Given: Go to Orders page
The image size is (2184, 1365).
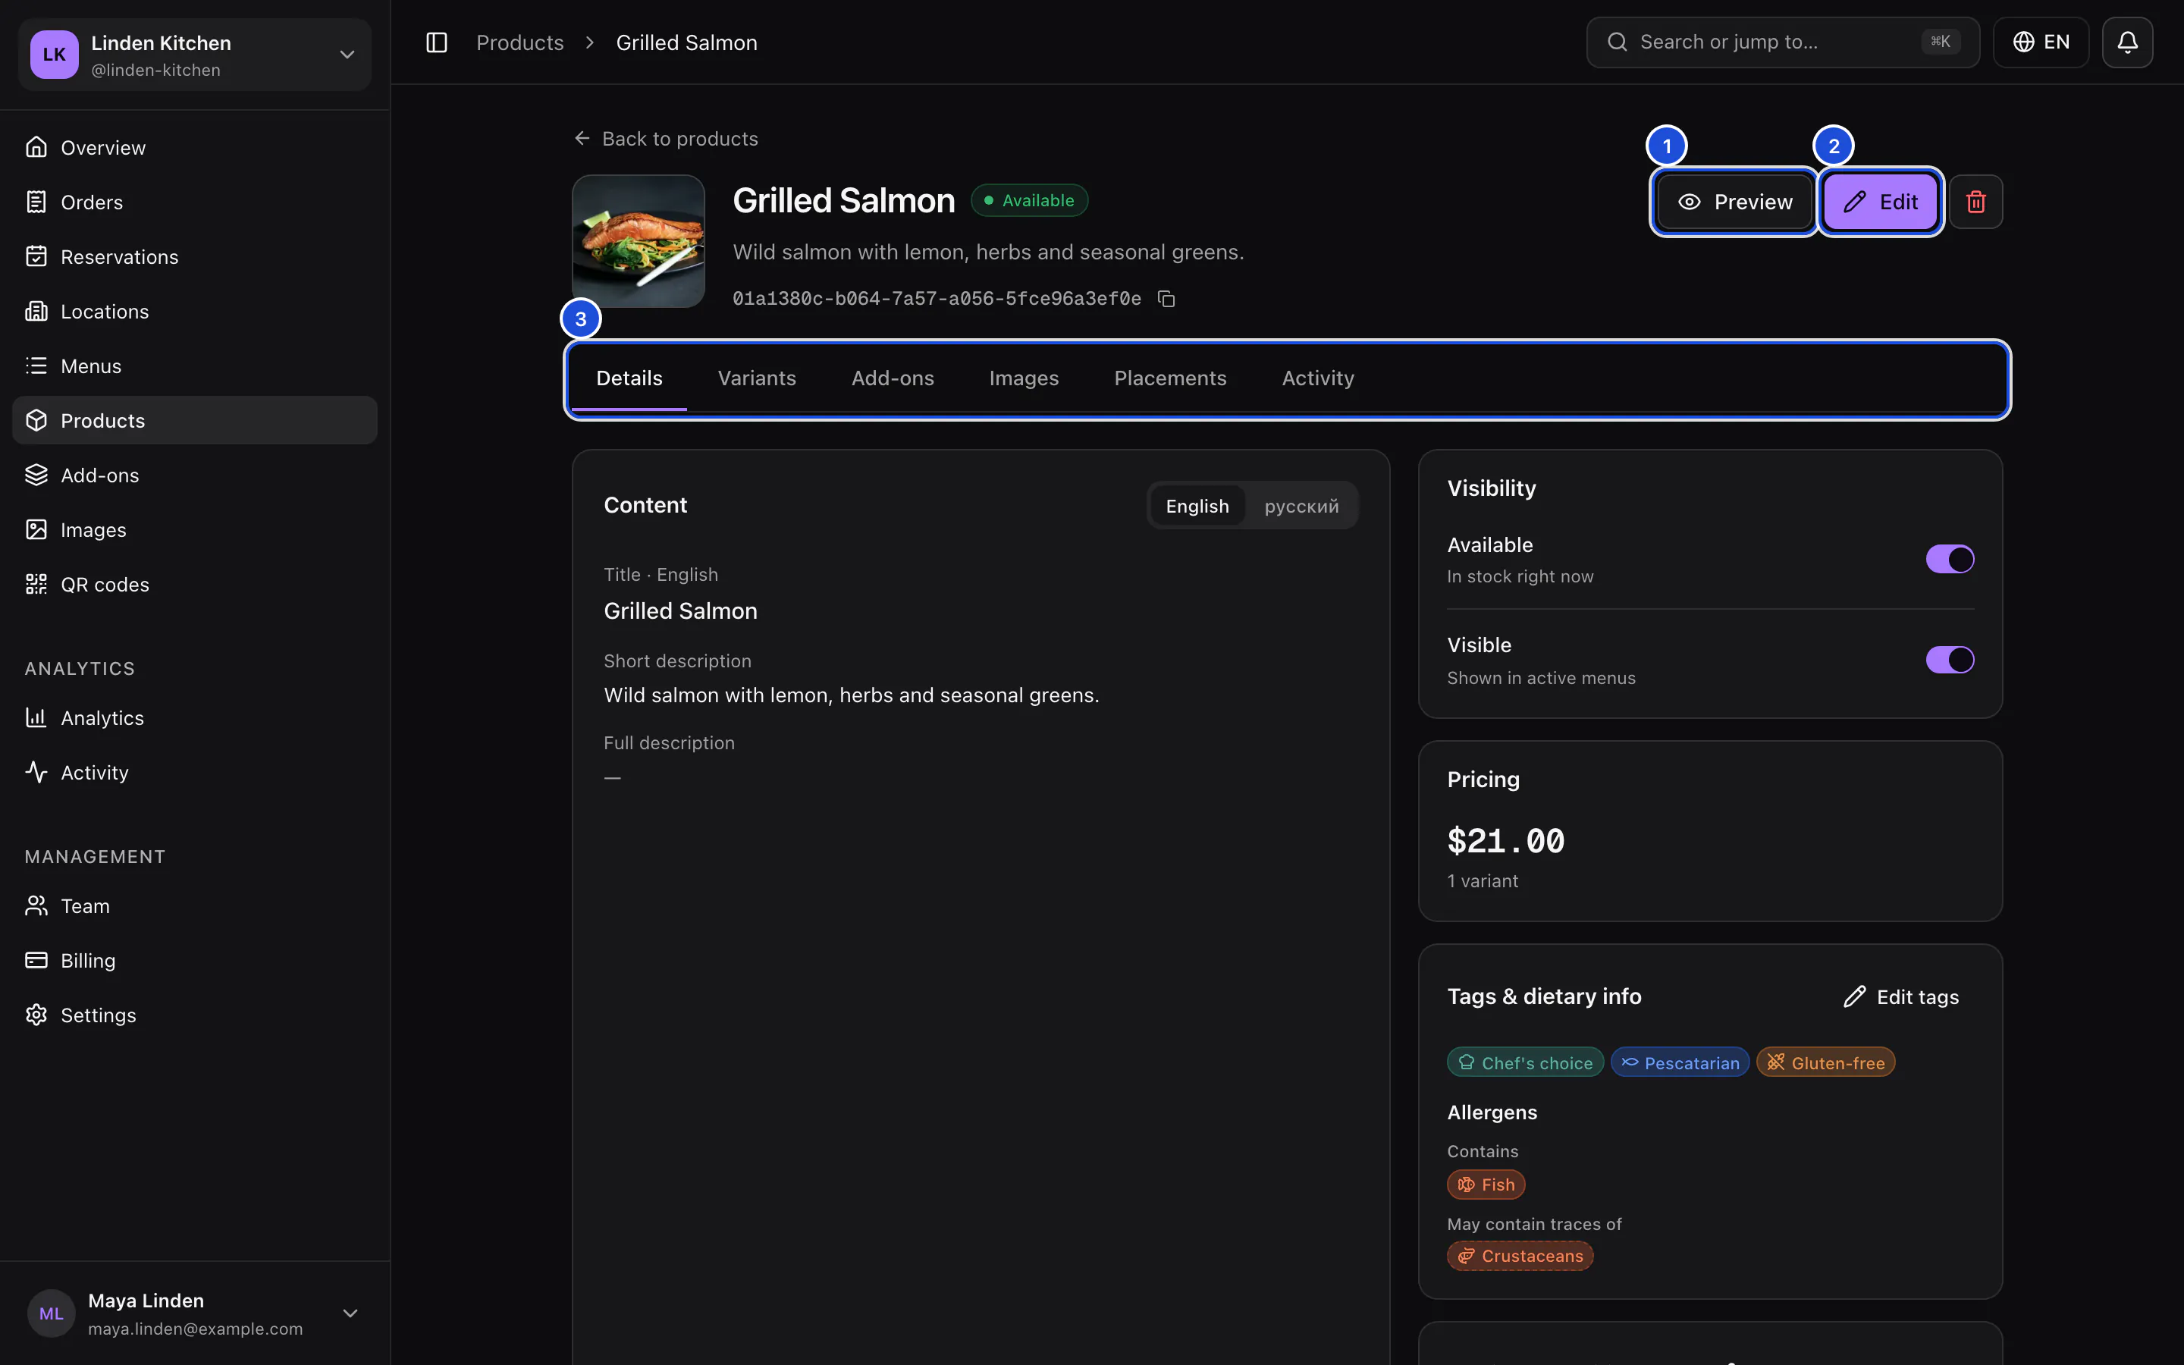Looking at the screenshot, I should point(195,202).
